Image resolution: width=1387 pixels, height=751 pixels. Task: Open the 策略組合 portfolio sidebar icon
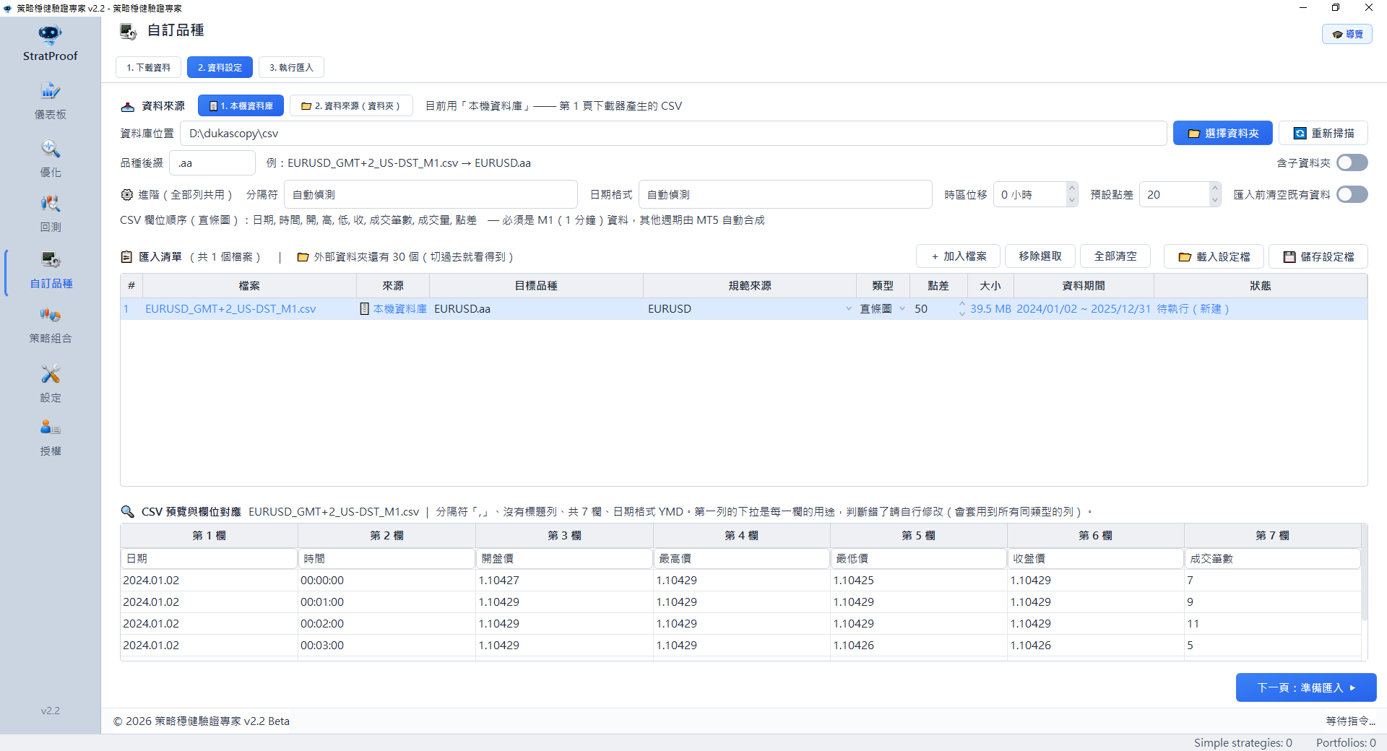[50, 315]
